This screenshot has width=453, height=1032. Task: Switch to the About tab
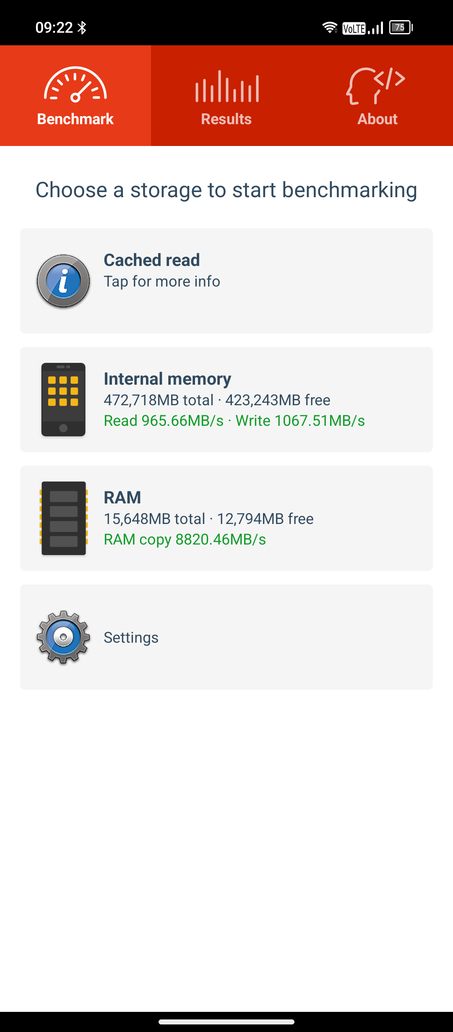pyautogui.click(x=377, y=96)
